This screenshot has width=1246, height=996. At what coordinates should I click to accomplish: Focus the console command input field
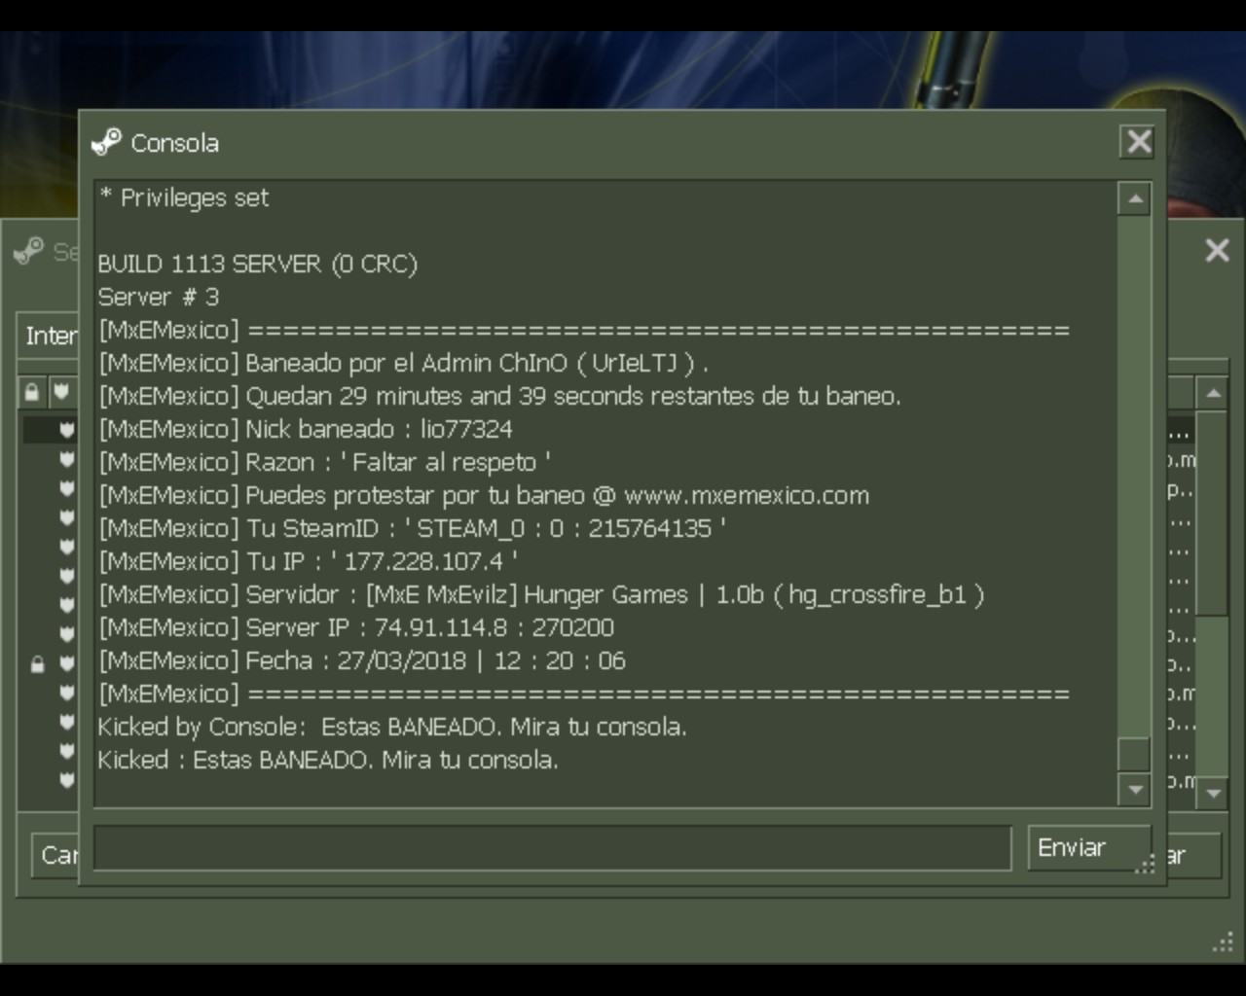click(x=552, y=848)
